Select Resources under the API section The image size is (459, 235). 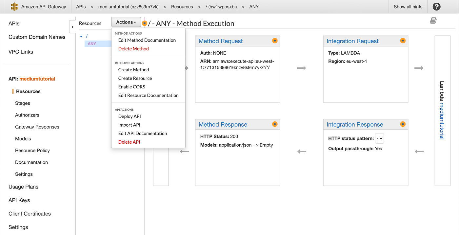pos(28,91)
